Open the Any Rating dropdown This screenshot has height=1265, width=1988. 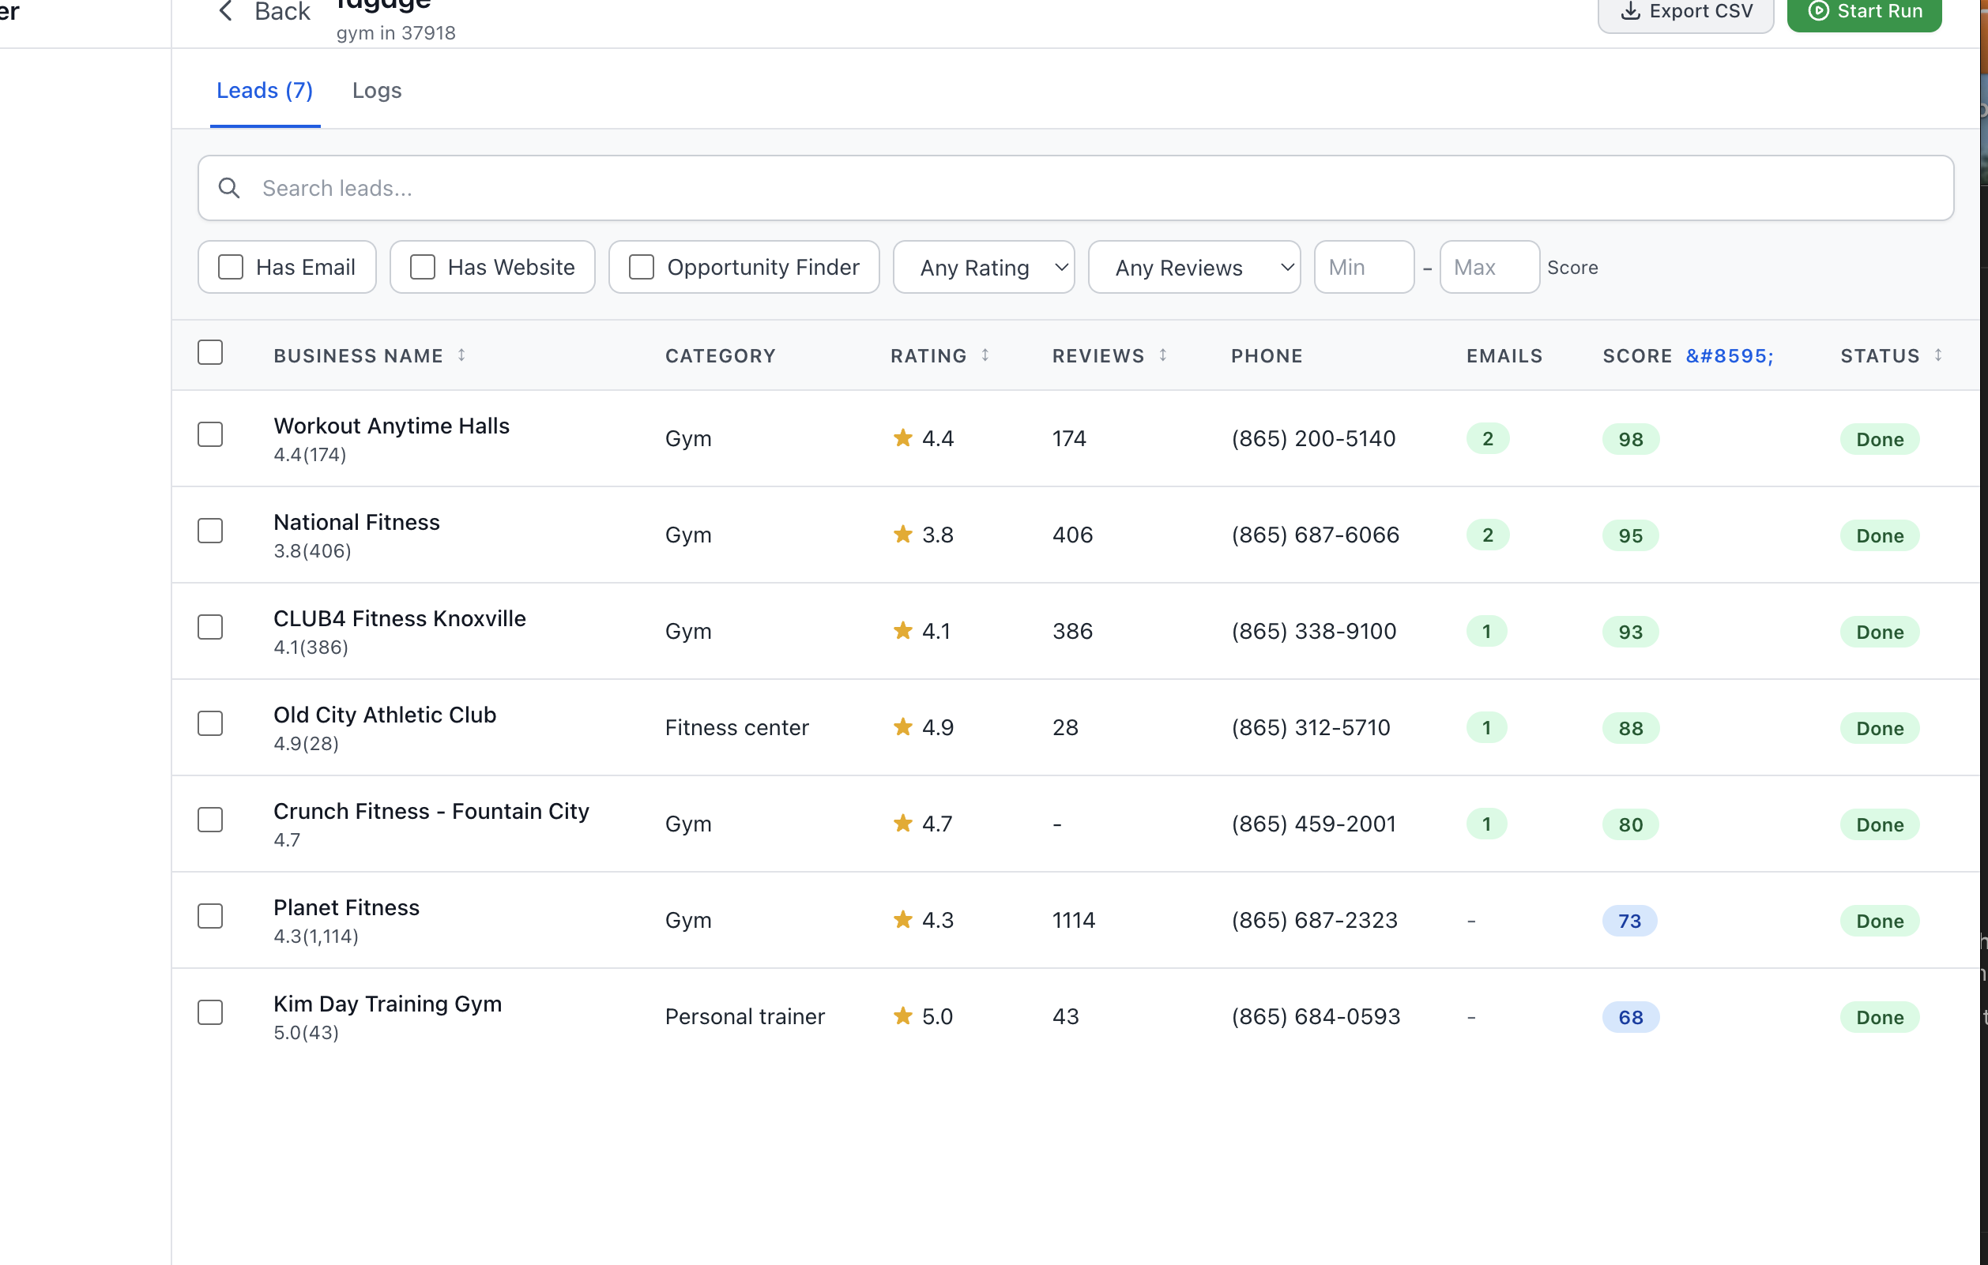tap(983, 268)
